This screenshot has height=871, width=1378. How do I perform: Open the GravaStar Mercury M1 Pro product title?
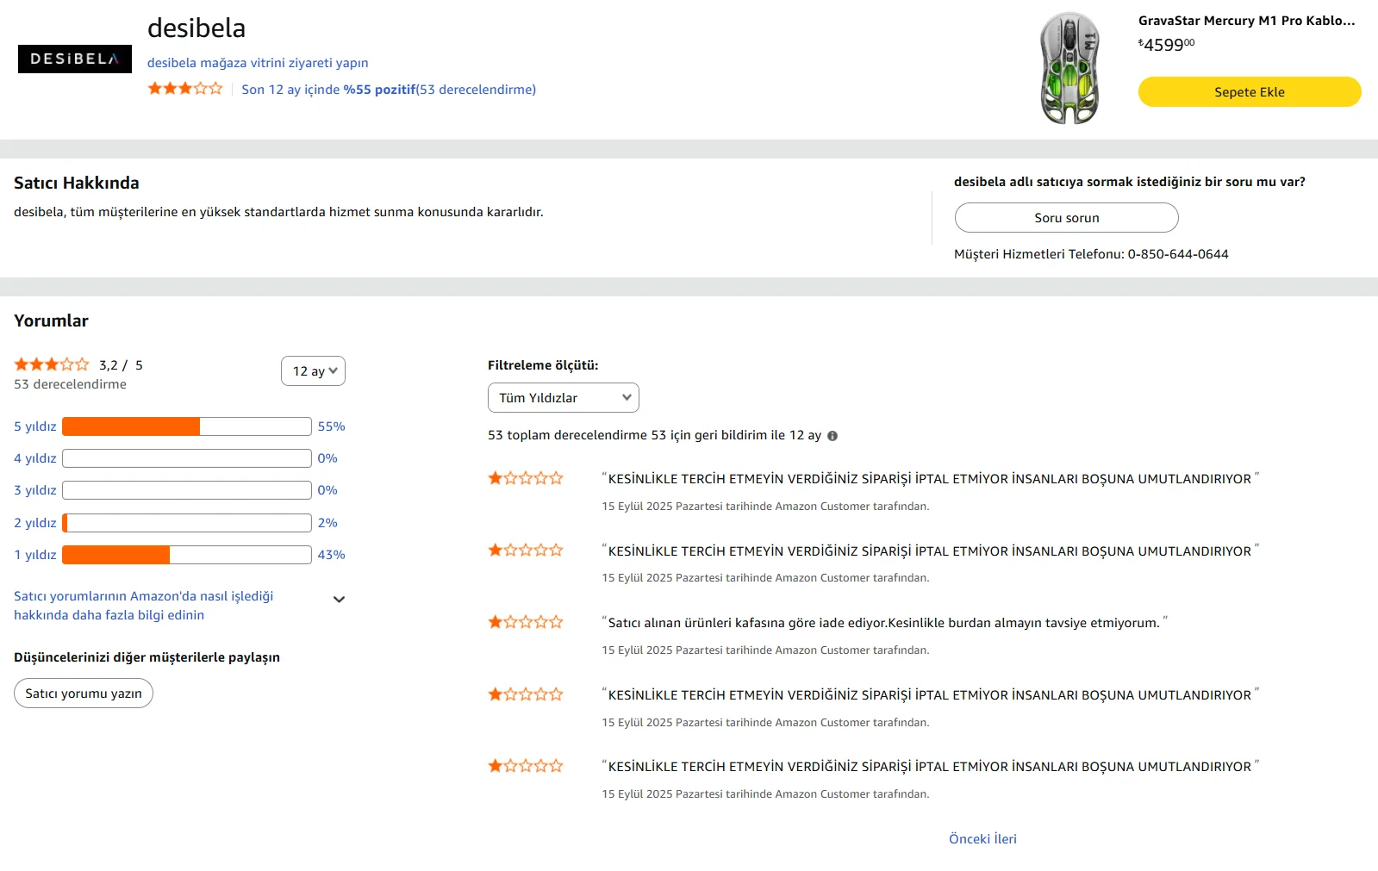coord(1246,21)
